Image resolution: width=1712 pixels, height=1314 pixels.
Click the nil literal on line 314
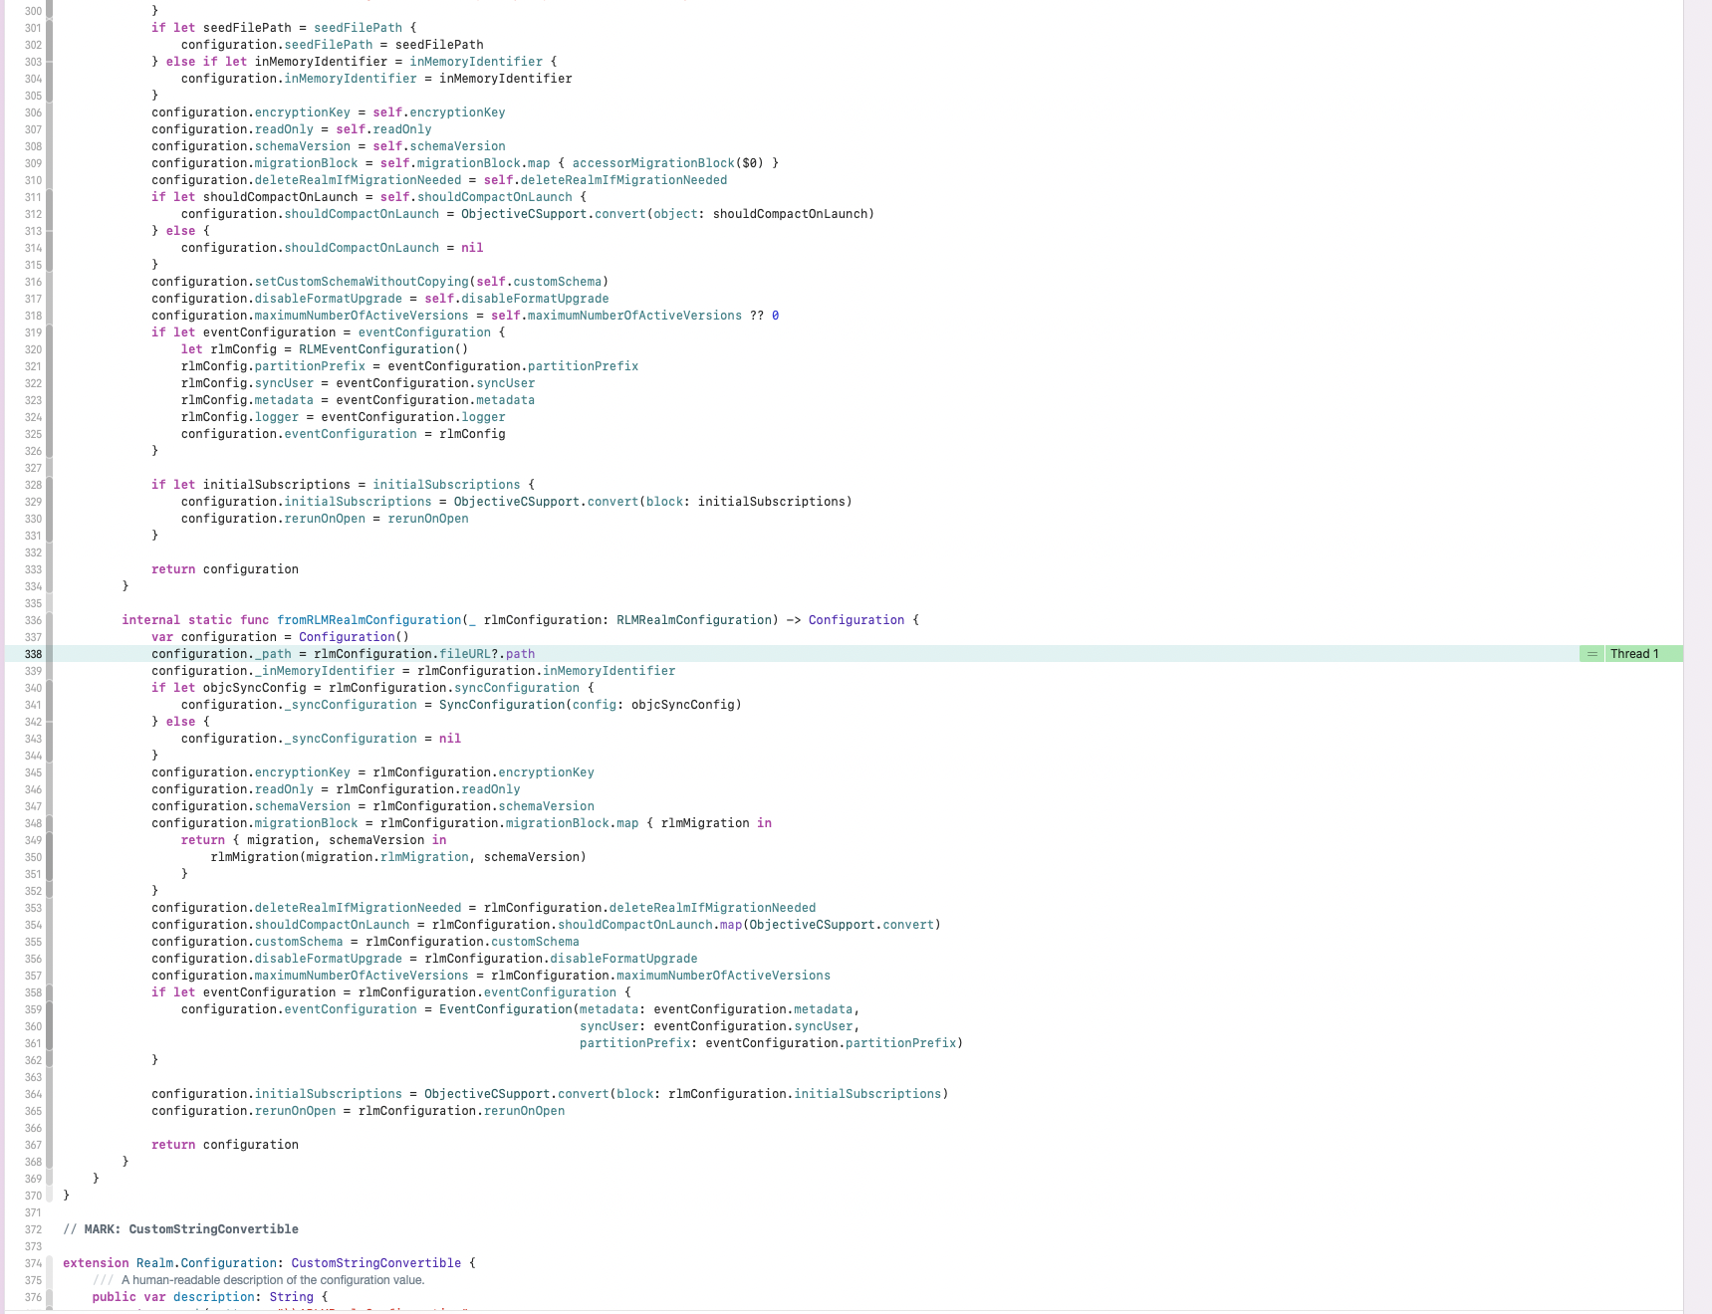coord(472,248)
